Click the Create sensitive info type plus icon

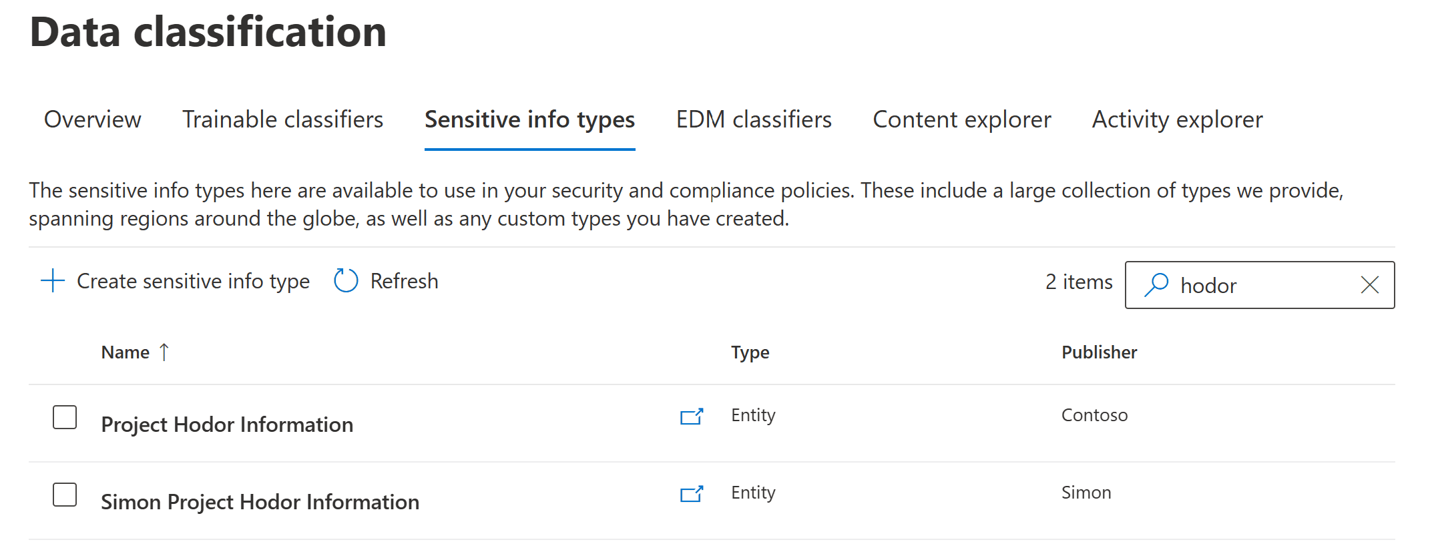(51, 281)
